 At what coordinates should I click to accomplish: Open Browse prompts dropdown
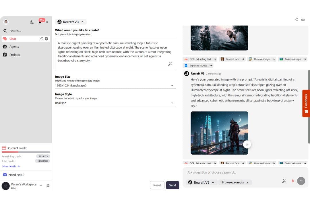[x=235, y=183]
